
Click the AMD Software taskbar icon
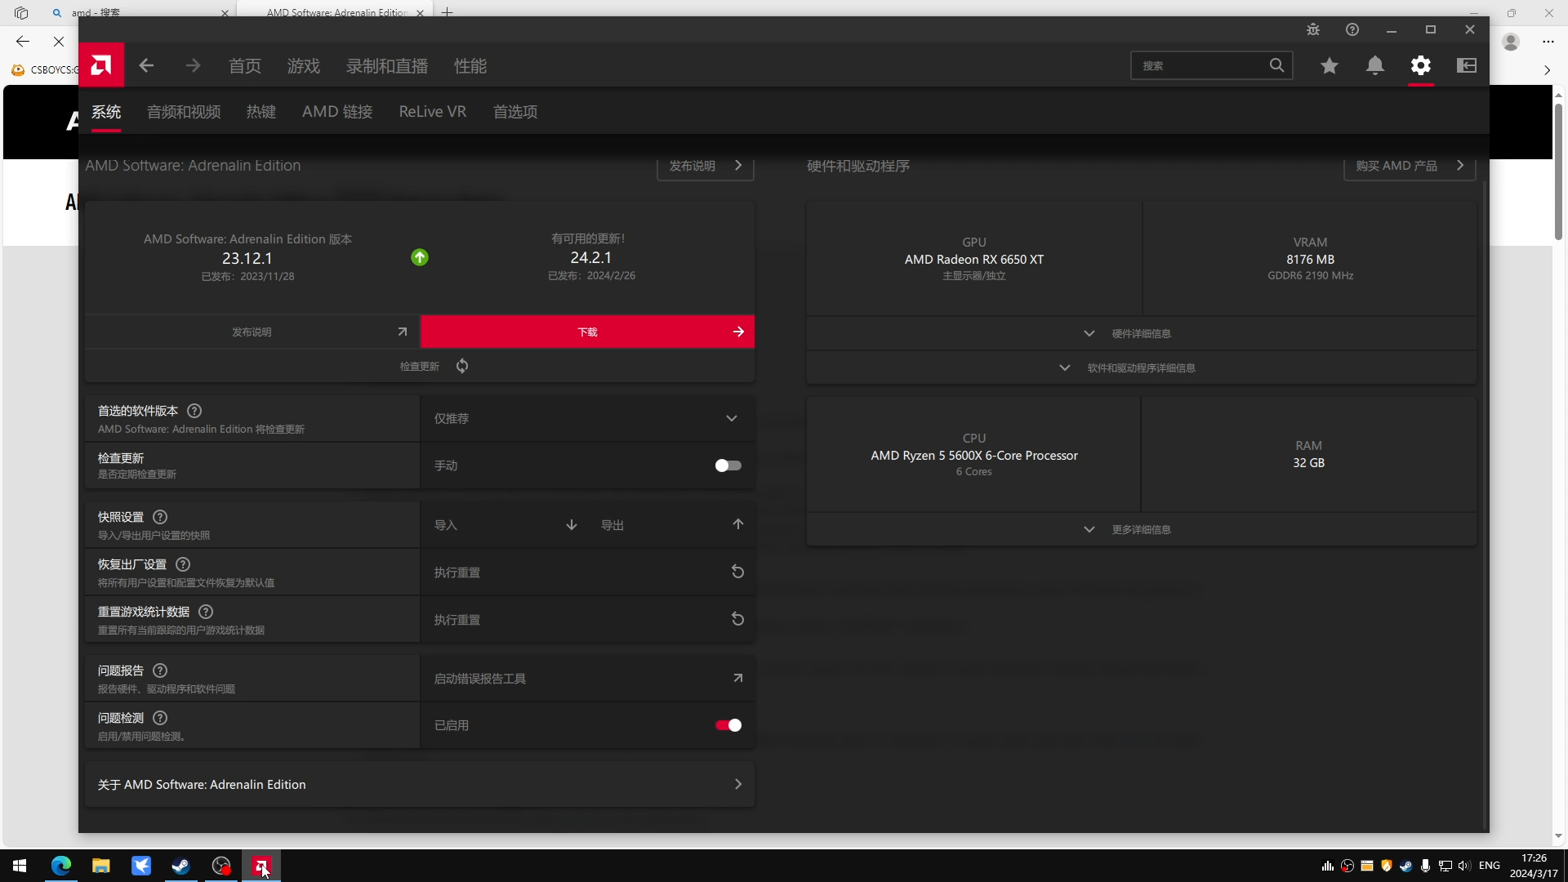(261, 866)
